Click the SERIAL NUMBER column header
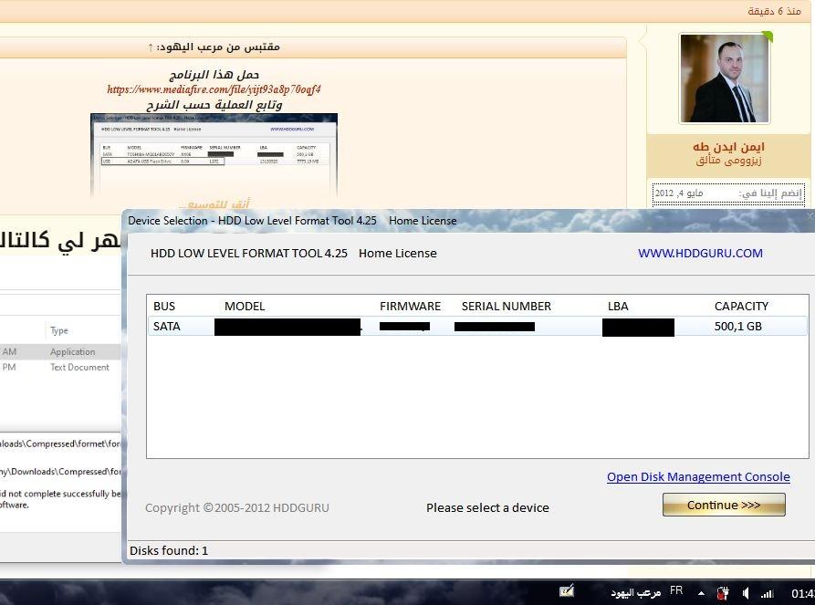The height and width of the screenshot is (605, 815). tap(507, 306)
